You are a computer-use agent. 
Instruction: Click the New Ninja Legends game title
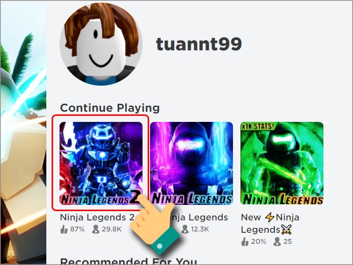[270, 223]
